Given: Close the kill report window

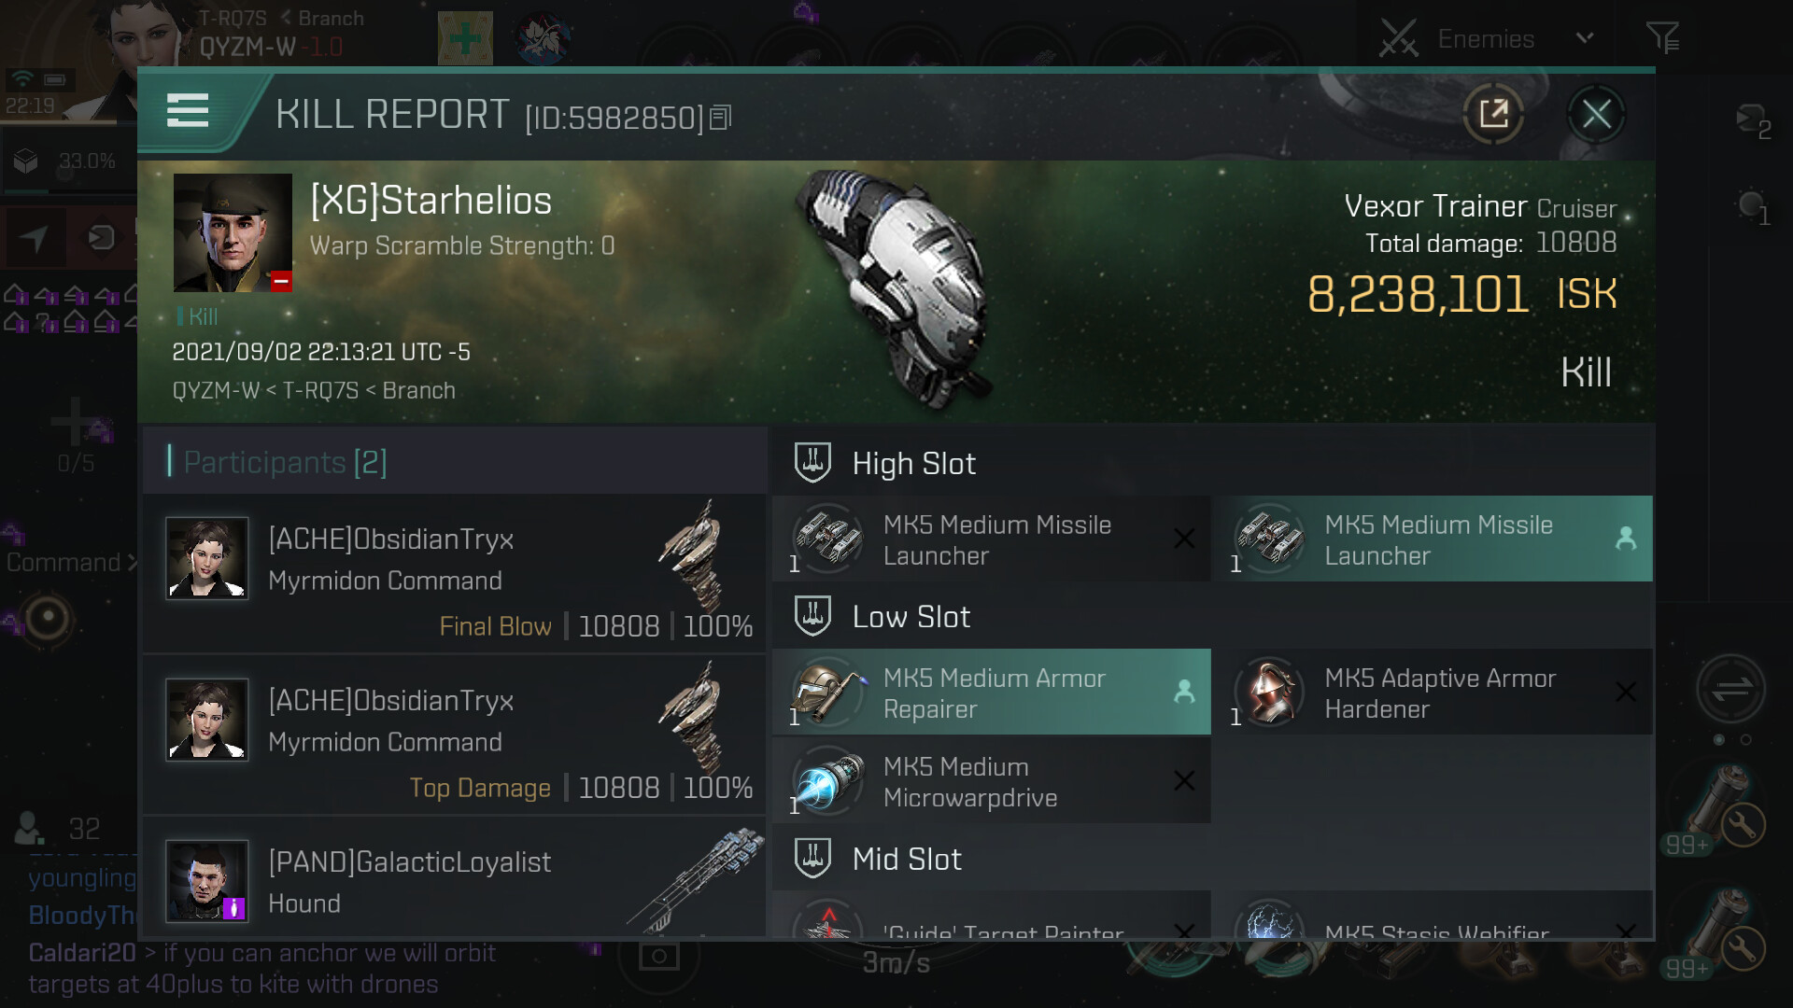Looking at the screenshot, I should 1596,115.
